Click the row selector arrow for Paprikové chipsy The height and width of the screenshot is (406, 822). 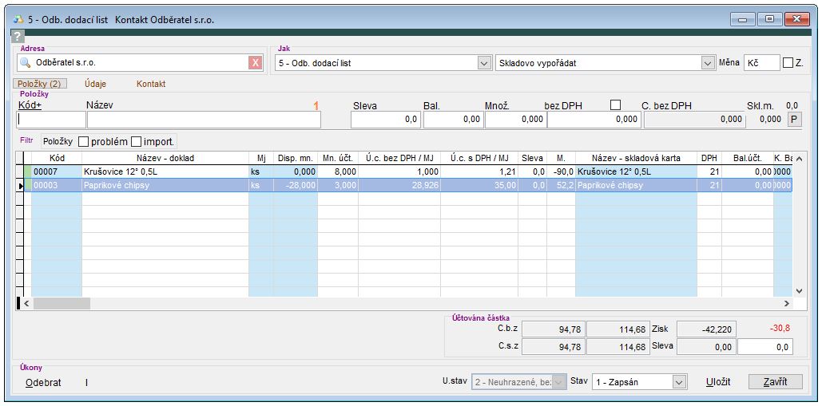21,185
